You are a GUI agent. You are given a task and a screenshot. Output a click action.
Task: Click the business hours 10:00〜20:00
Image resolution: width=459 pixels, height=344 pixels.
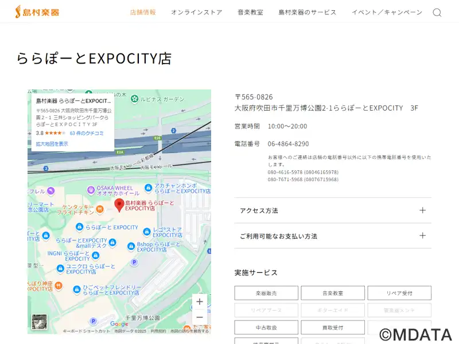pyautogui.click(x=287, y=126)
